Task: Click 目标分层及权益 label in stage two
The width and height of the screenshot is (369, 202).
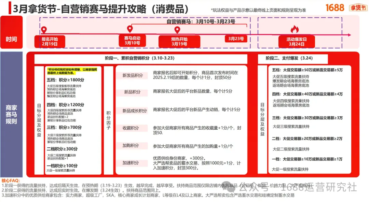Action: click(x=262, y=119)
